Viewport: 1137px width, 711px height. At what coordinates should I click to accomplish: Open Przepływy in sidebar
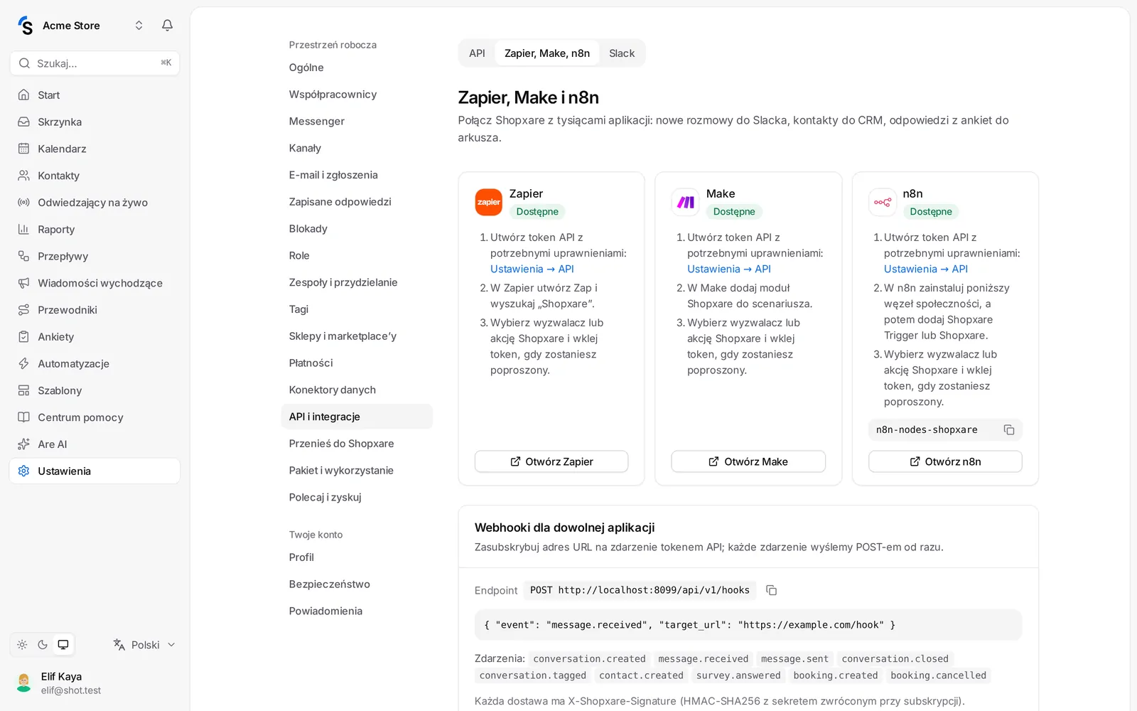(x=95, y=256)
